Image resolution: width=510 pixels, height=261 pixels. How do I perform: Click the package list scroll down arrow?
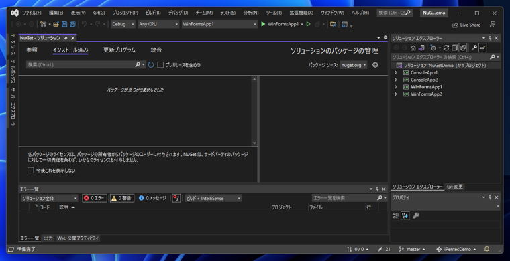tap(254, 143)
